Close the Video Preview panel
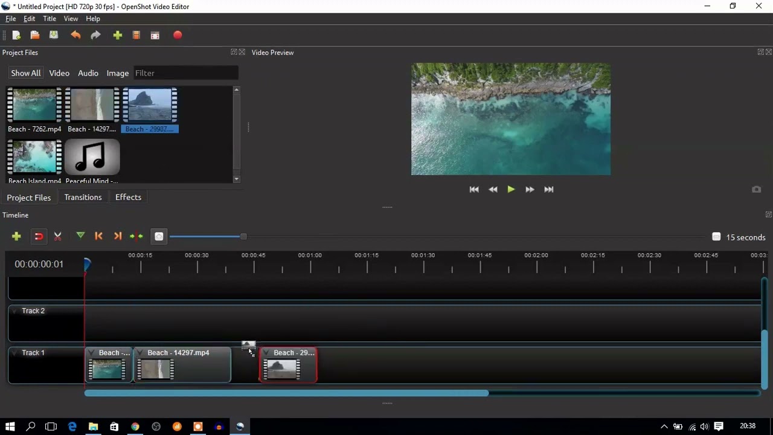 pyautogui.click(x=769, y=52)
